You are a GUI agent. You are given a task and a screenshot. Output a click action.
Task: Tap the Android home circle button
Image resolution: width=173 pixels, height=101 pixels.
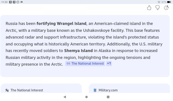pos(86,97)
